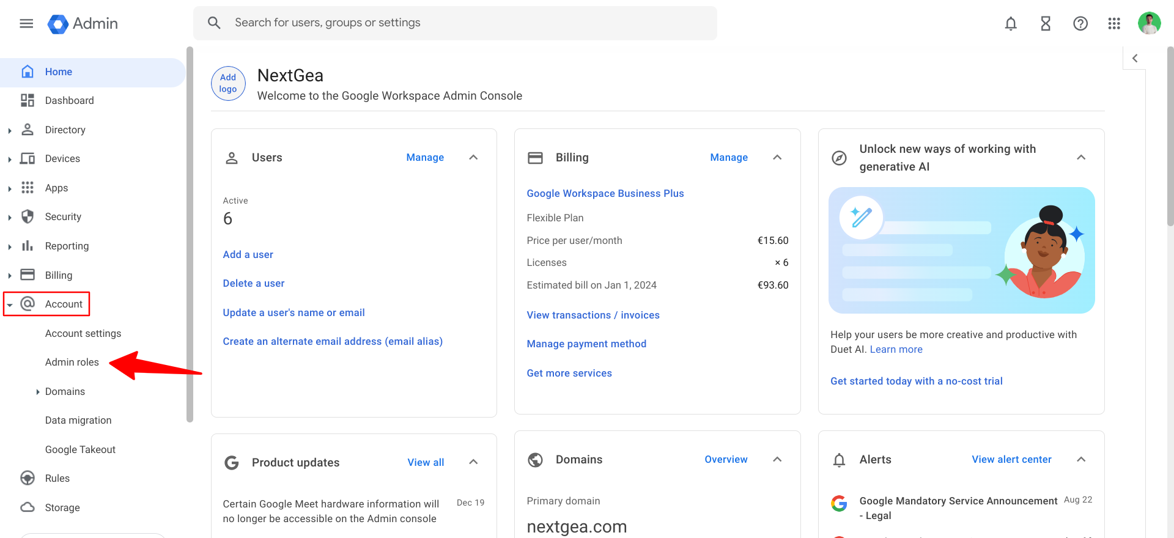
Task: Open the notifications bell icon
Action: pos(1011,23)
